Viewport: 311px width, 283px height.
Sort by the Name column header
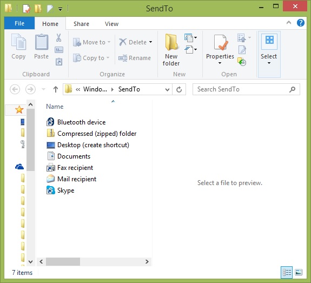click(x=55, y=107)
